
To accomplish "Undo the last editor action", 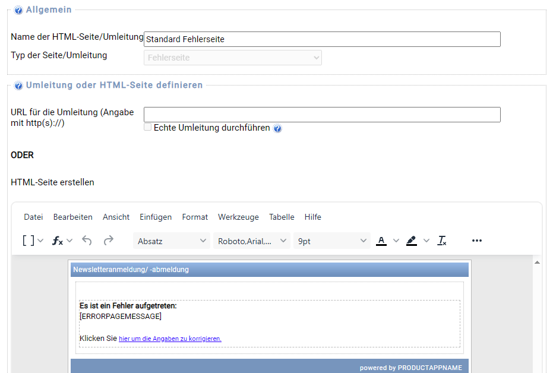I will point(87,241).
